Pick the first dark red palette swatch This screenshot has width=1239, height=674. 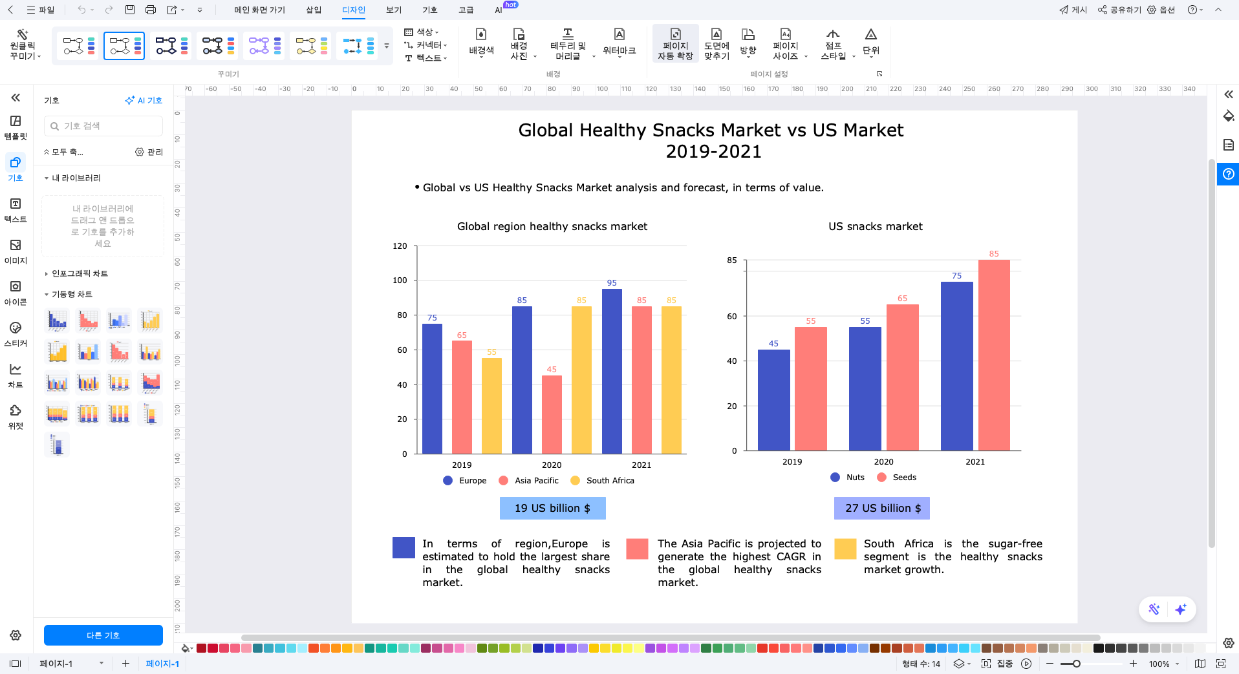pyautogui.click(x=202, y=648)
